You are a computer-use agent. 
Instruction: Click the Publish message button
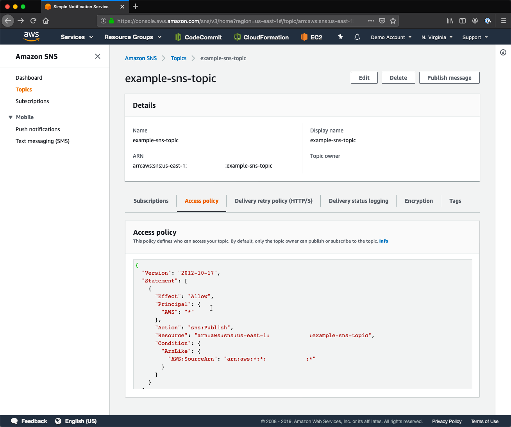point(449,78)
